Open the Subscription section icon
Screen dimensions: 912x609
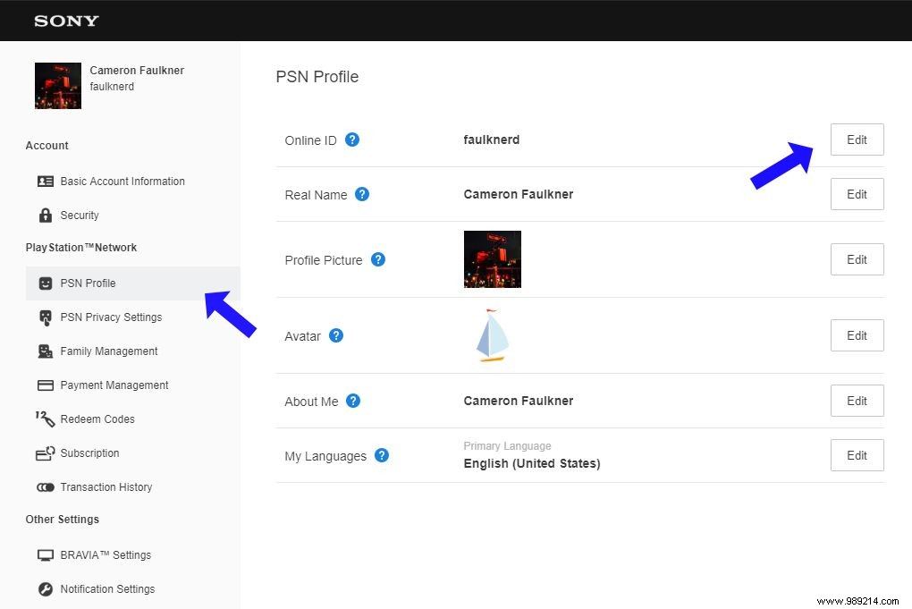click(x=44, y=453)
